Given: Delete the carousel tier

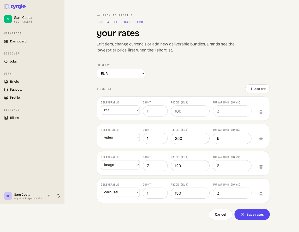Looking at the screenshot, I should coord(261,194).
